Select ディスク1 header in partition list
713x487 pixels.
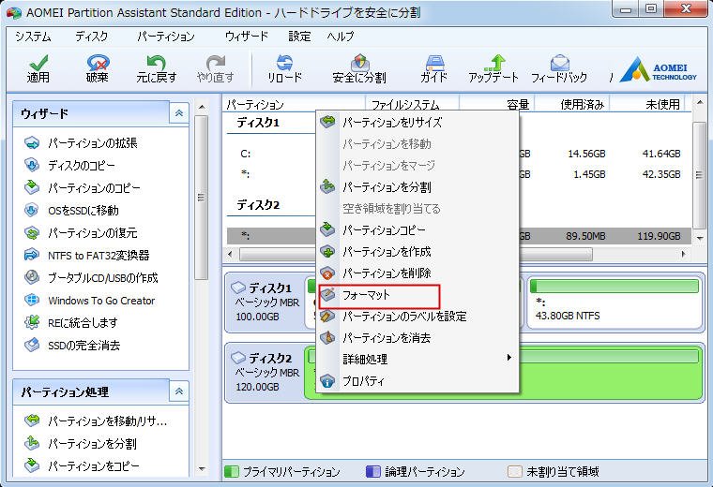258,123
